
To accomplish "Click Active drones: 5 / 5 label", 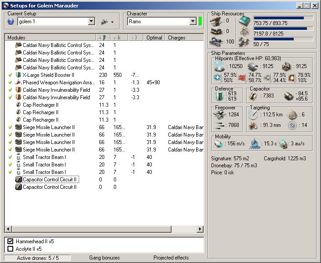I will [38, 258].
